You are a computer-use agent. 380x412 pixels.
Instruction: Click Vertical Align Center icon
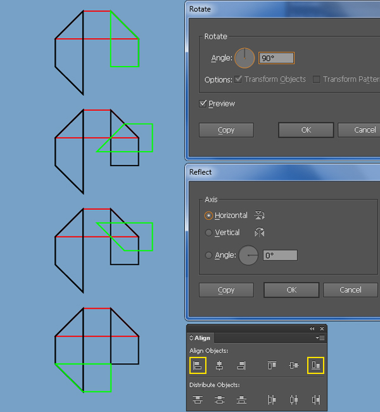[294, 366]
